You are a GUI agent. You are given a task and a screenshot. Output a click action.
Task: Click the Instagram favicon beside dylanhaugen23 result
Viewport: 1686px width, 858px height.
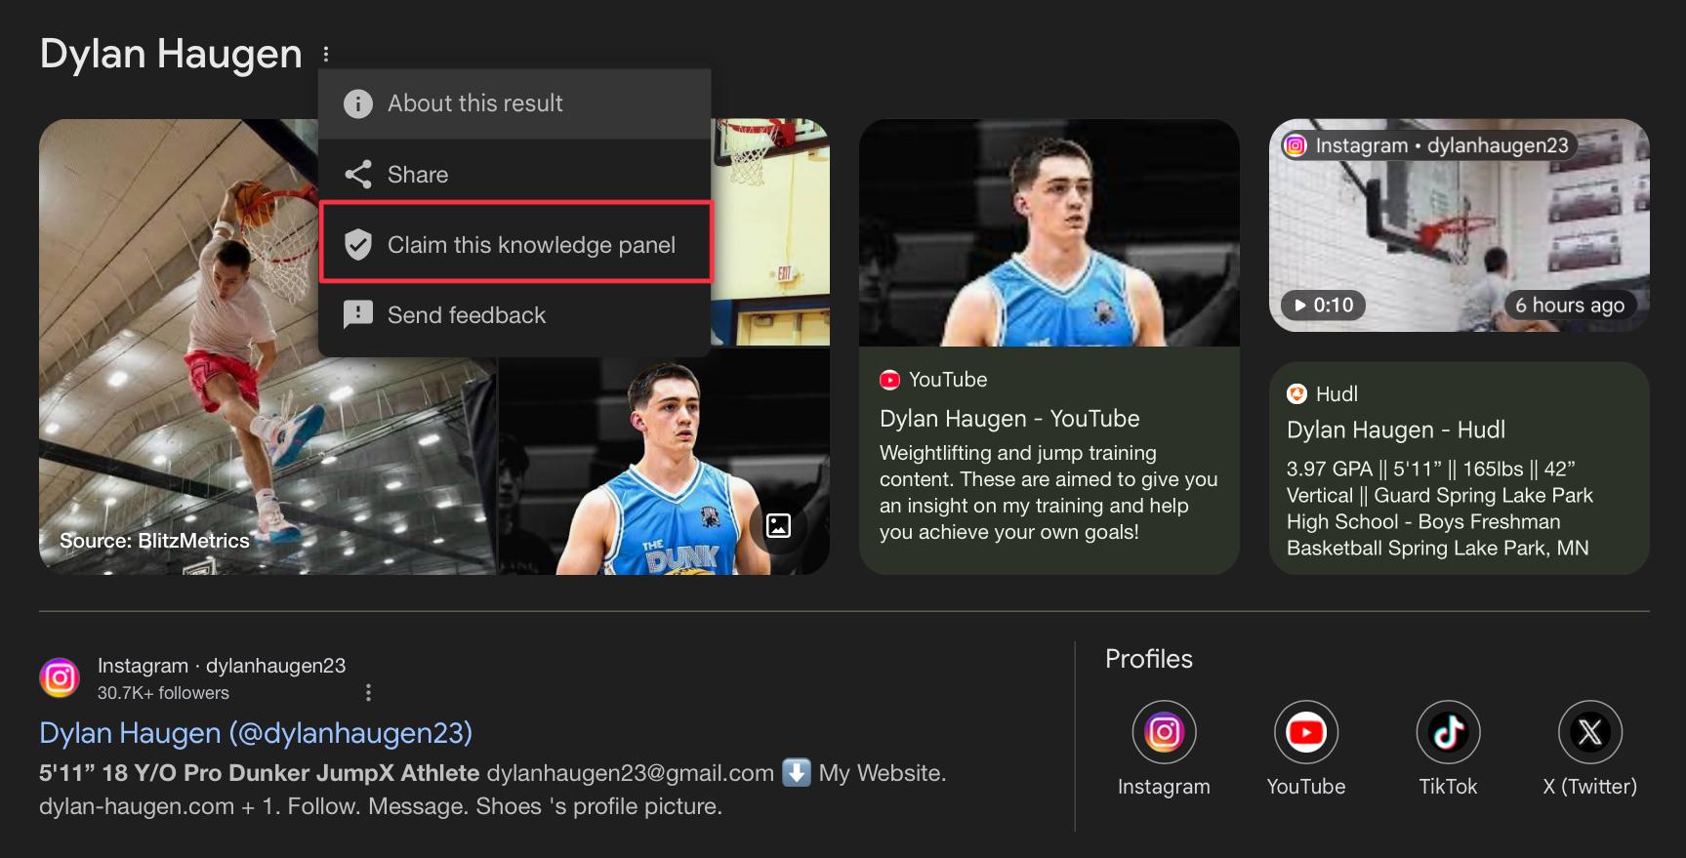[x=60, y=678]
